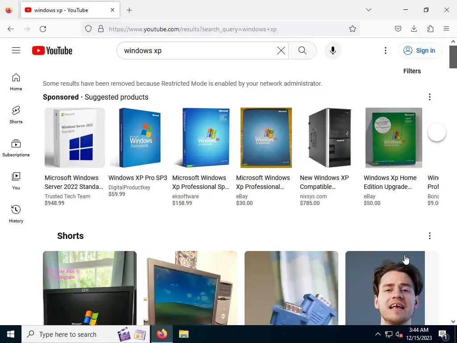Open Shorts in the sidebar
This screenshot has height=343, width=457.
click(16, 115)
